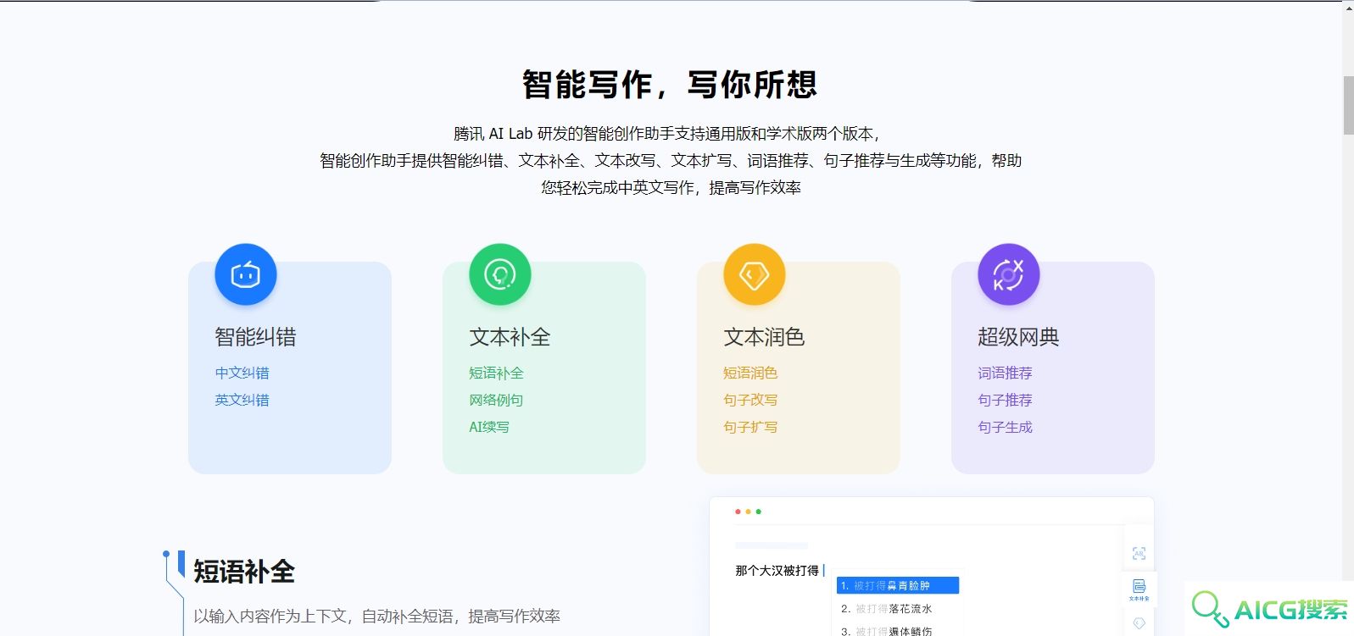
Task: Click the yellow 文本润色 tag icon
Action: click(x=755, y=274)
